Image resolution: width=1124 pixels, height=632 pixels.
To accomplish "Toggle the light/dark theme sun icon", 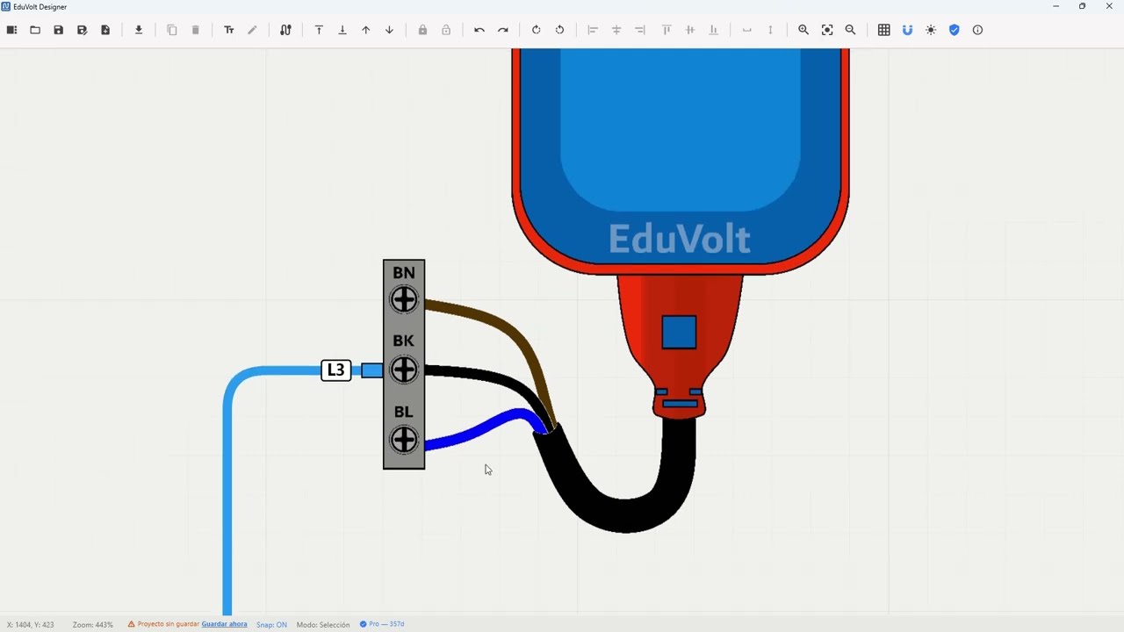I will click(x=931, y=30).
